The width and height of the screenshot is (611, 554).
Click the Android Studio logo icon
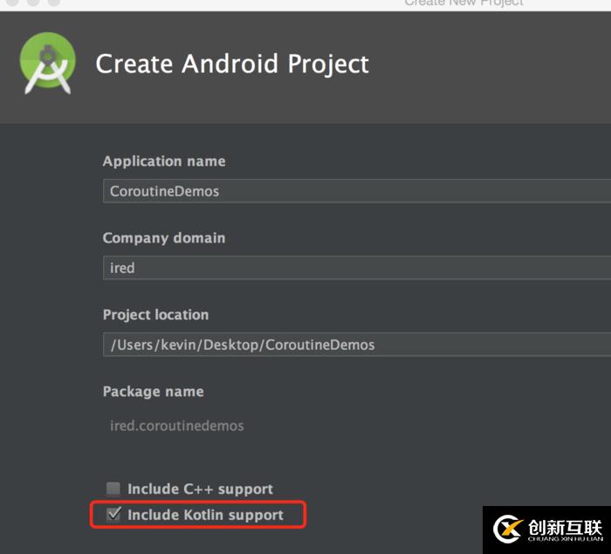click(x=47, y=63)
